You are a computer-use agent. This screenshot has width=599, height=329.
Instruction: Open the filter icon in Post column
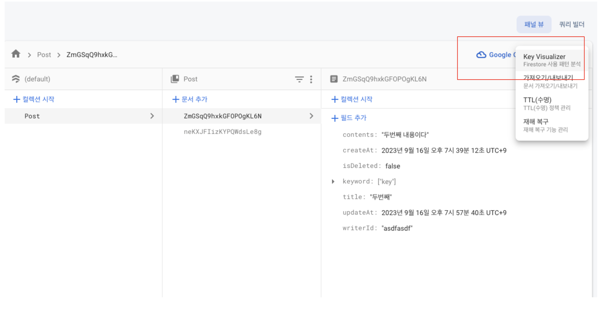coord(299,79)
